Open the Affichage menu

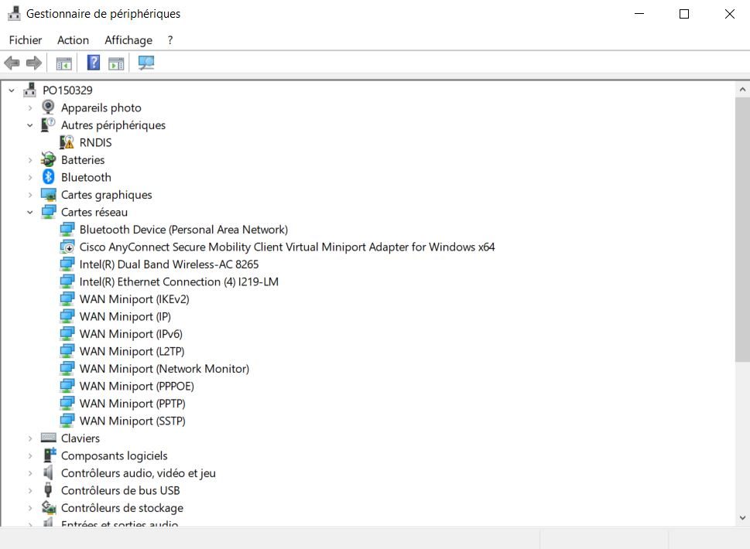pyautogui.click(x=128, y=40)
